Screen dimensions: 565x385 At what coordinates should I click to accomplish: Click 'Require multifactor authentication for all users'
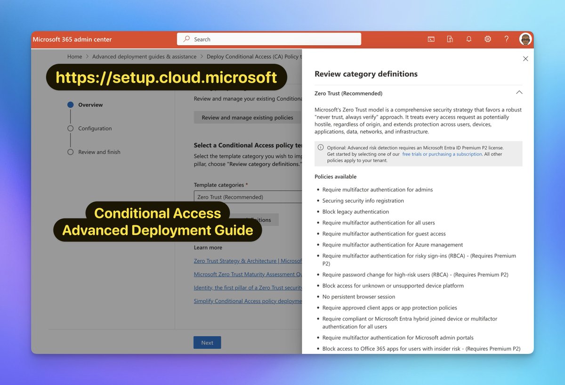[379, 223]
